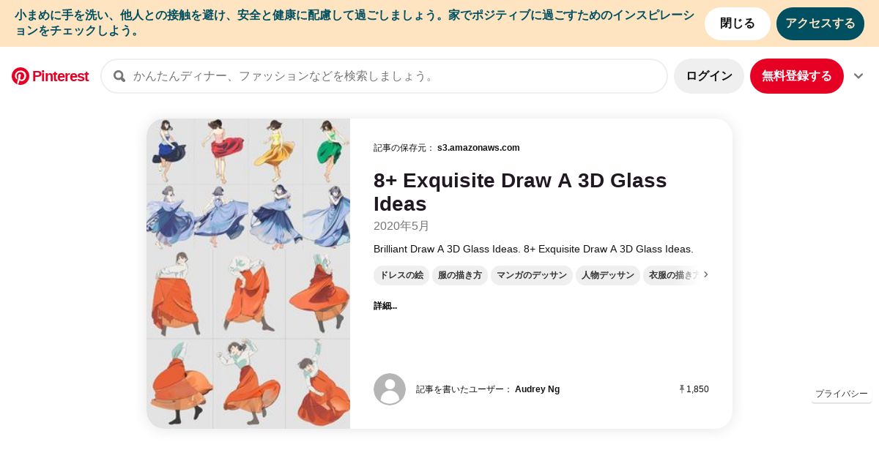The height and width of the screenshot is (461, 879).
Task: Open the Audrey Ng profile link
Action: (x=537, y=389)
